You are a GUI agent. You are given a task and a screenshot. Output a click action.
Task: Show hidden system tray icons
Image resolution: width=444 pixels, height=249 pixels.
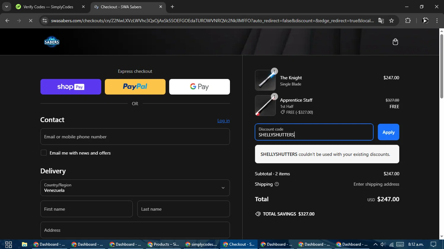(x=375, y=244)
